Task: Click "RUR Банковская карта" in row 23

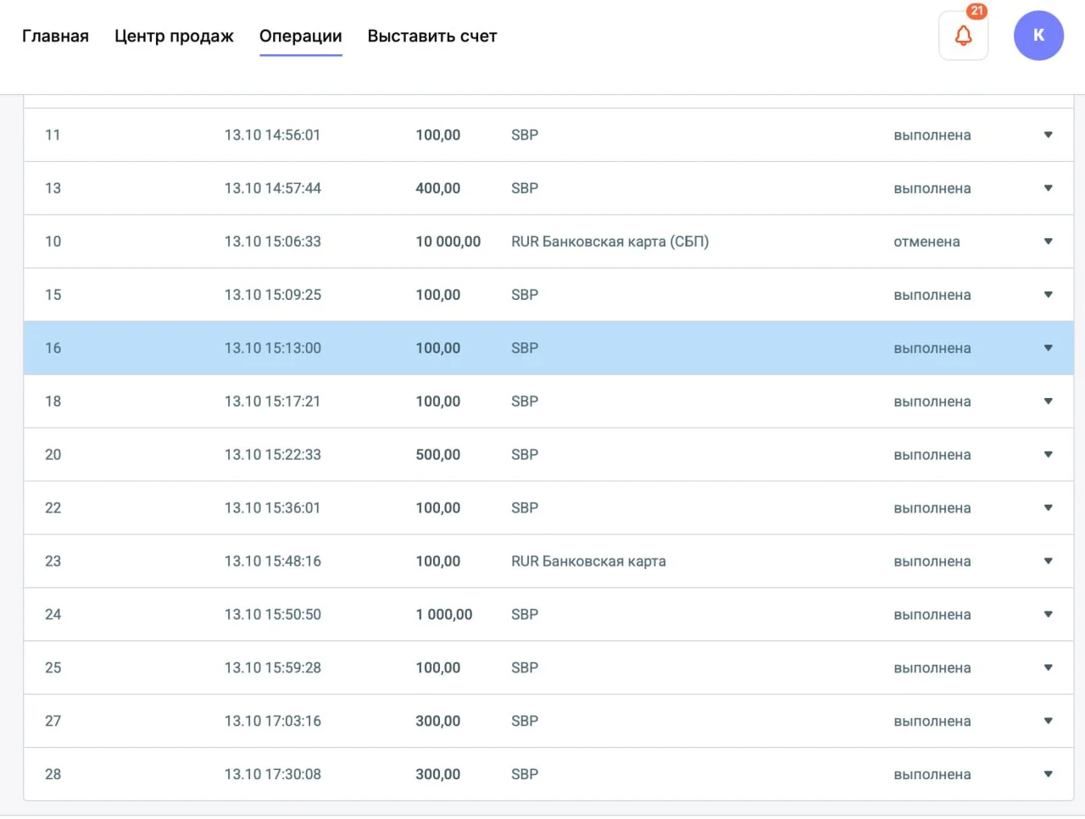Action: point(588,562)
